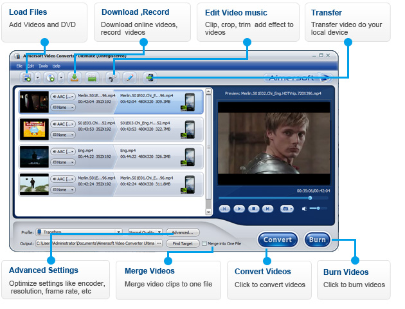Open the Advanced settings button
This screenshot has width=405, height=309.
pos(183,232)
